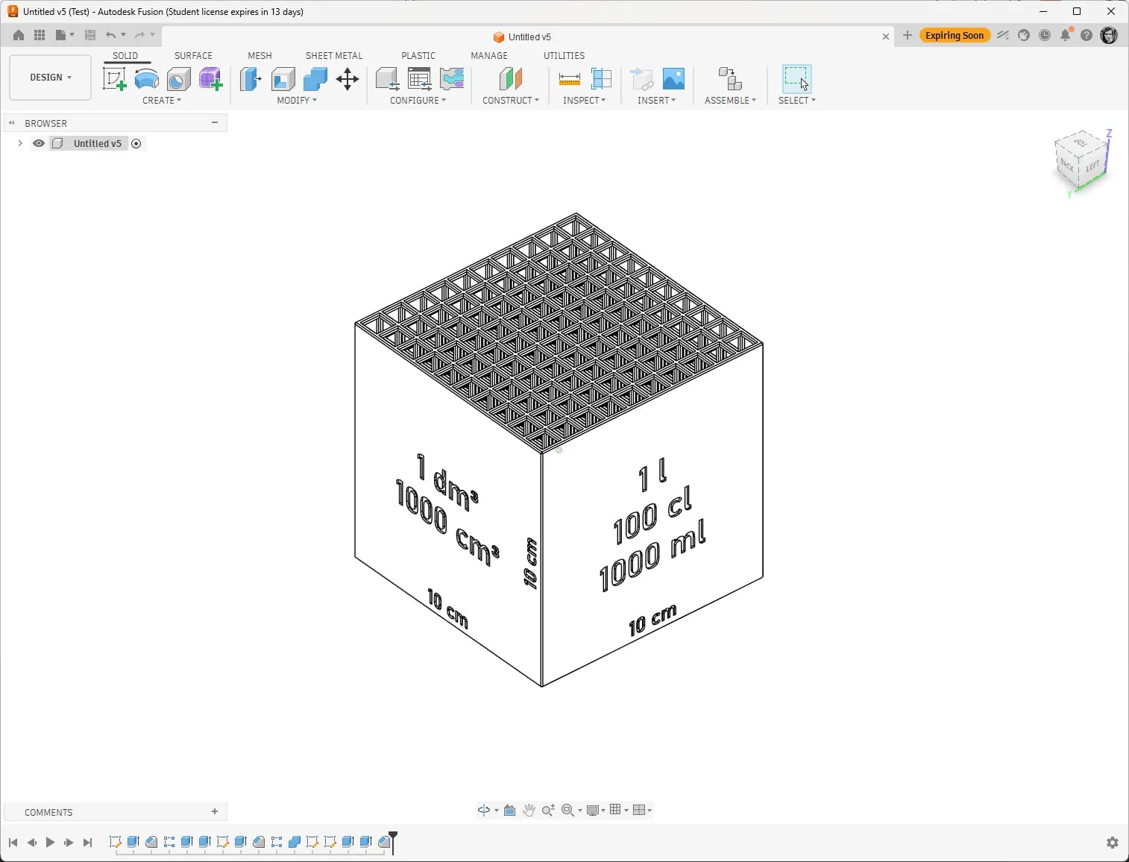Switch to the MESH tab
Screen dimensions: 1129x862
pyautogui.click(x=260, y=56)
